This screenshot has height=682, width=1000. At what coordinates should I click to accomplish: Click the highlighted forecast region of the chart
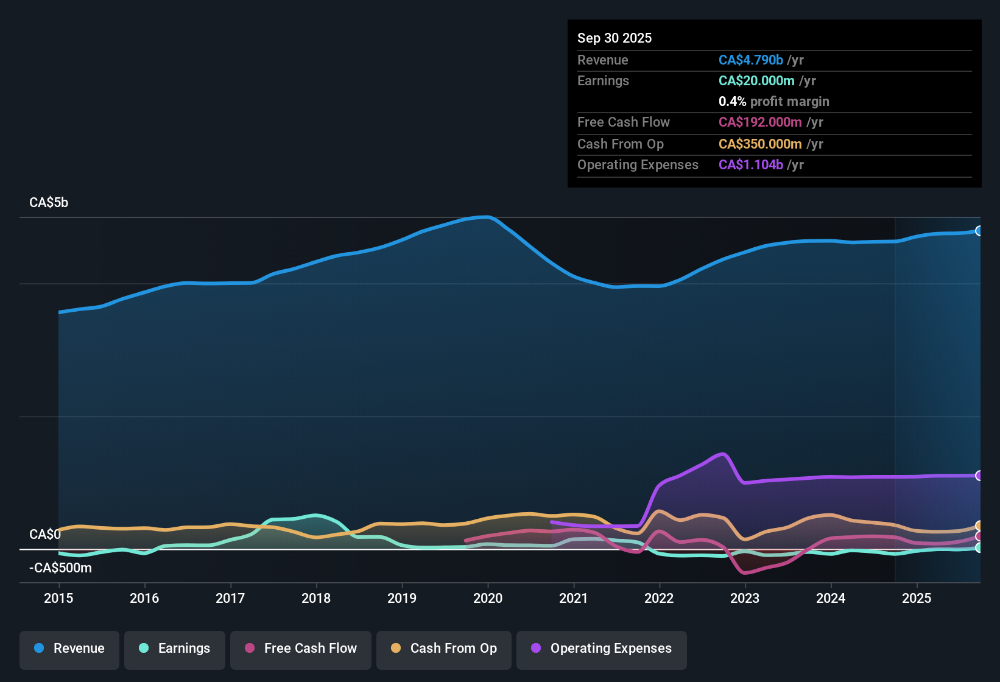click(938, 396)
